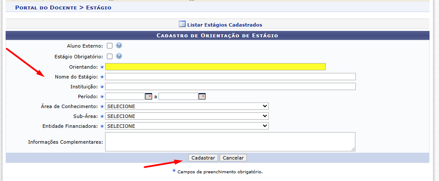Click the Cancelar button
Screen dimensions: 439x181
point(233,158)
